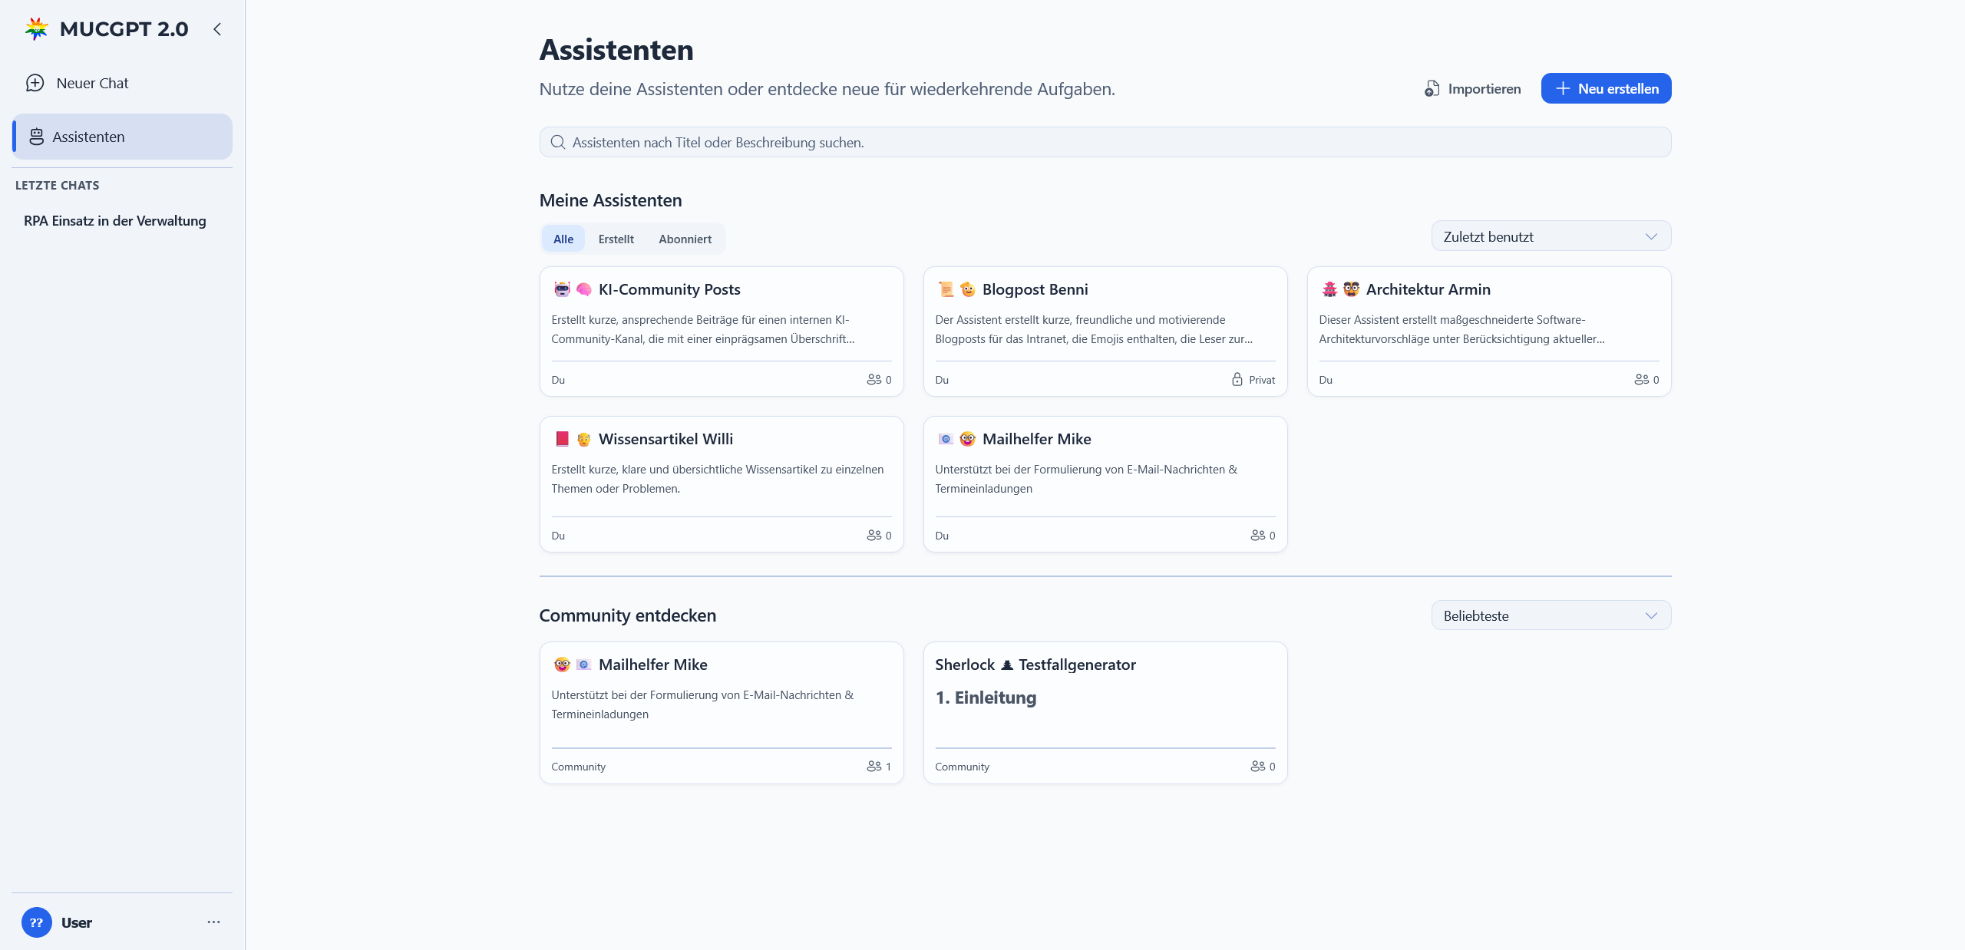
Task: Open the Architektur Armin assistant card
Action: 1489,332
